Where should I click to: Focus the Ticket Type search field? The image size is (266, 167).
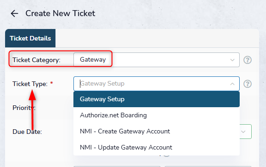coord(157,84)
